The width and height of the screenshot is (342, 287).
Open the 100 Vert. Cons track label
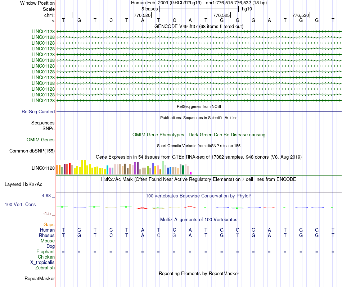pyautogui.click(x=20, y=204)
